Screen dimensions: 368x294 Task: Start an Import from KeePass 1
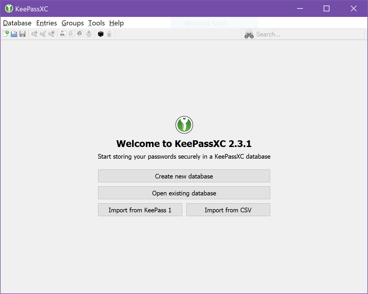point(140,210)
